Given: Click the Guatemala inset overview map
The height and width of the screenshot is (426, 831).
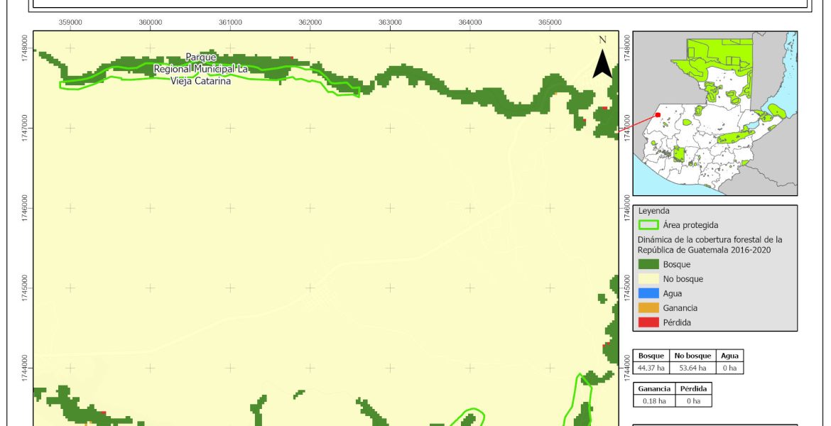Looking at the screenshot, I should [715, 114].
